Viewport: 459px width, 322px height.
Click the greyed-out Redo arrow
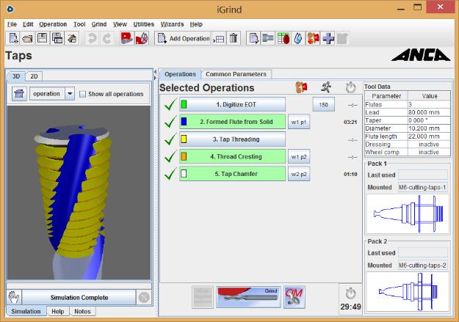pos(106,38)
